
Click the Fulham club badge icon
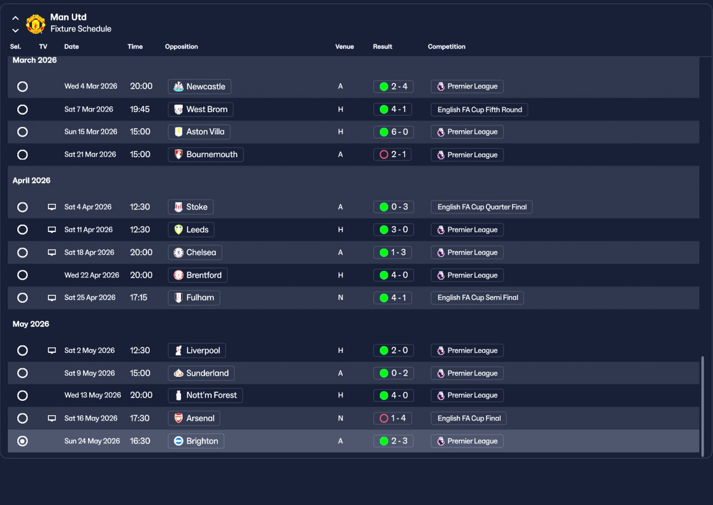tap(178, 298)
